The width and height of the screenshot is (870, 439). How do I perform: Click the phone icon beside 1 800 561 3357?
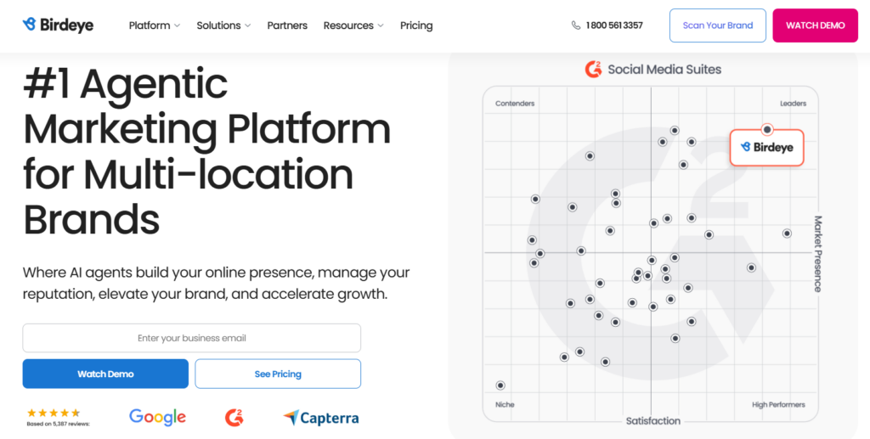576,25
